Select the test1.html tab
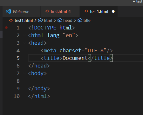The image size is (143, 115). click(99, 11)
